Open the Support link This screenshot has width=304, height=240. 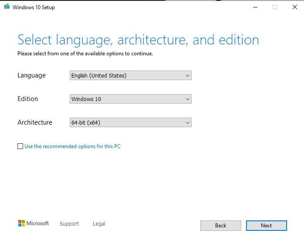coord(69,224)
